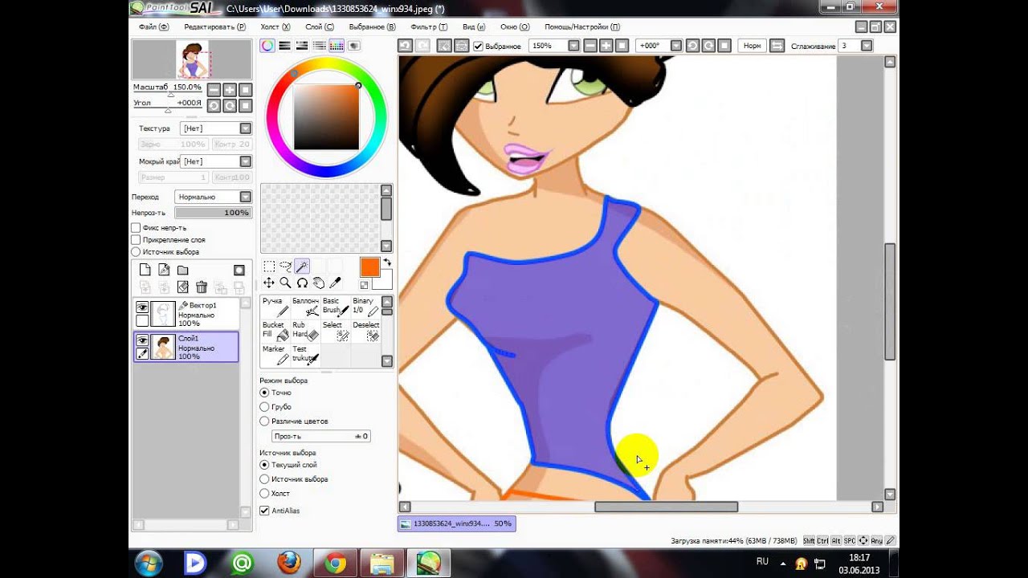Select the zoom magnifier tool
The image size is (1028, 578).
tap(285, 283)
